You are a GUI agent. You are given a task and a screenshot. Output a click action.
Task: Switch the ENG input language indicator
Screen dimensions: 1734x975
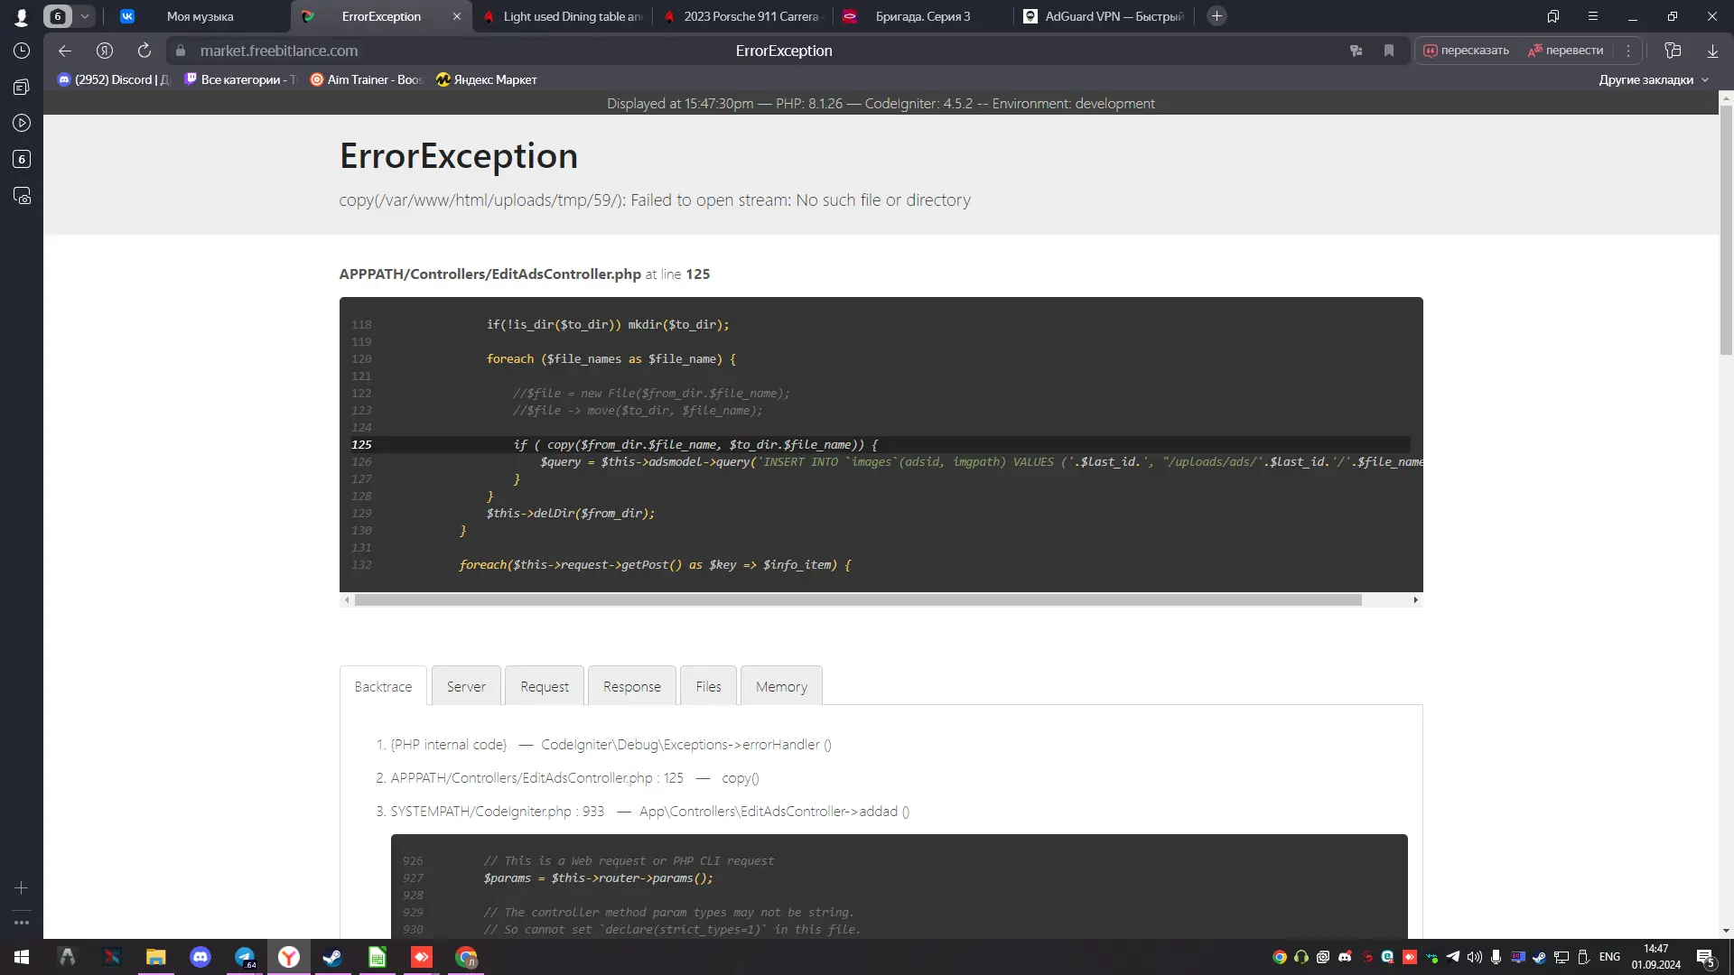tap(1609, 957)
